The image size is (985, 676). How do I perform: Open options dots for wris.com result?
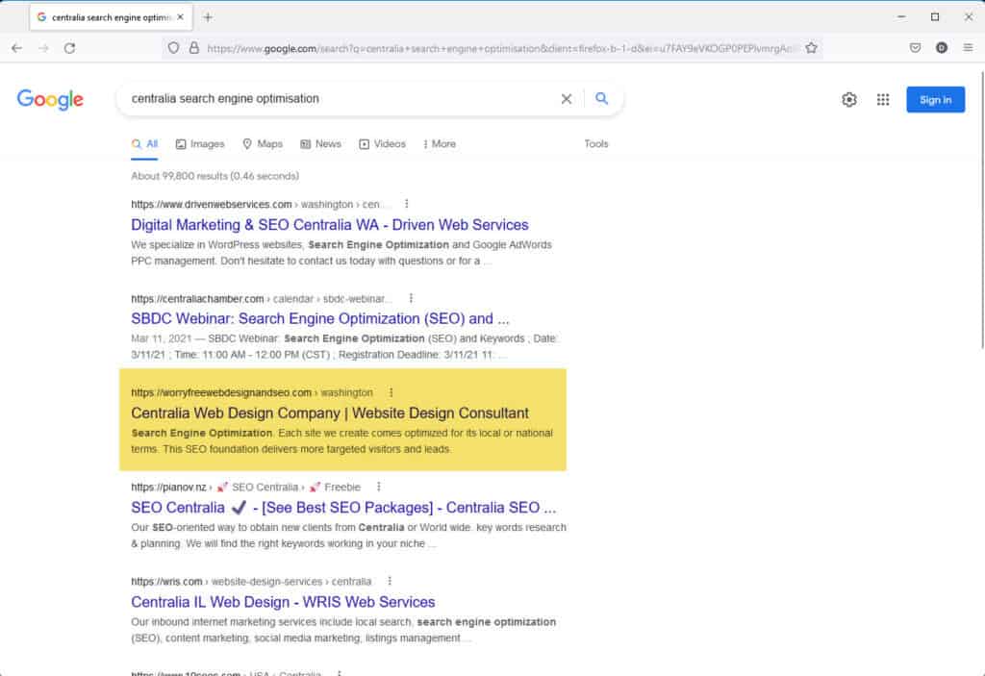pyautogui.click(x=390, y=581)
